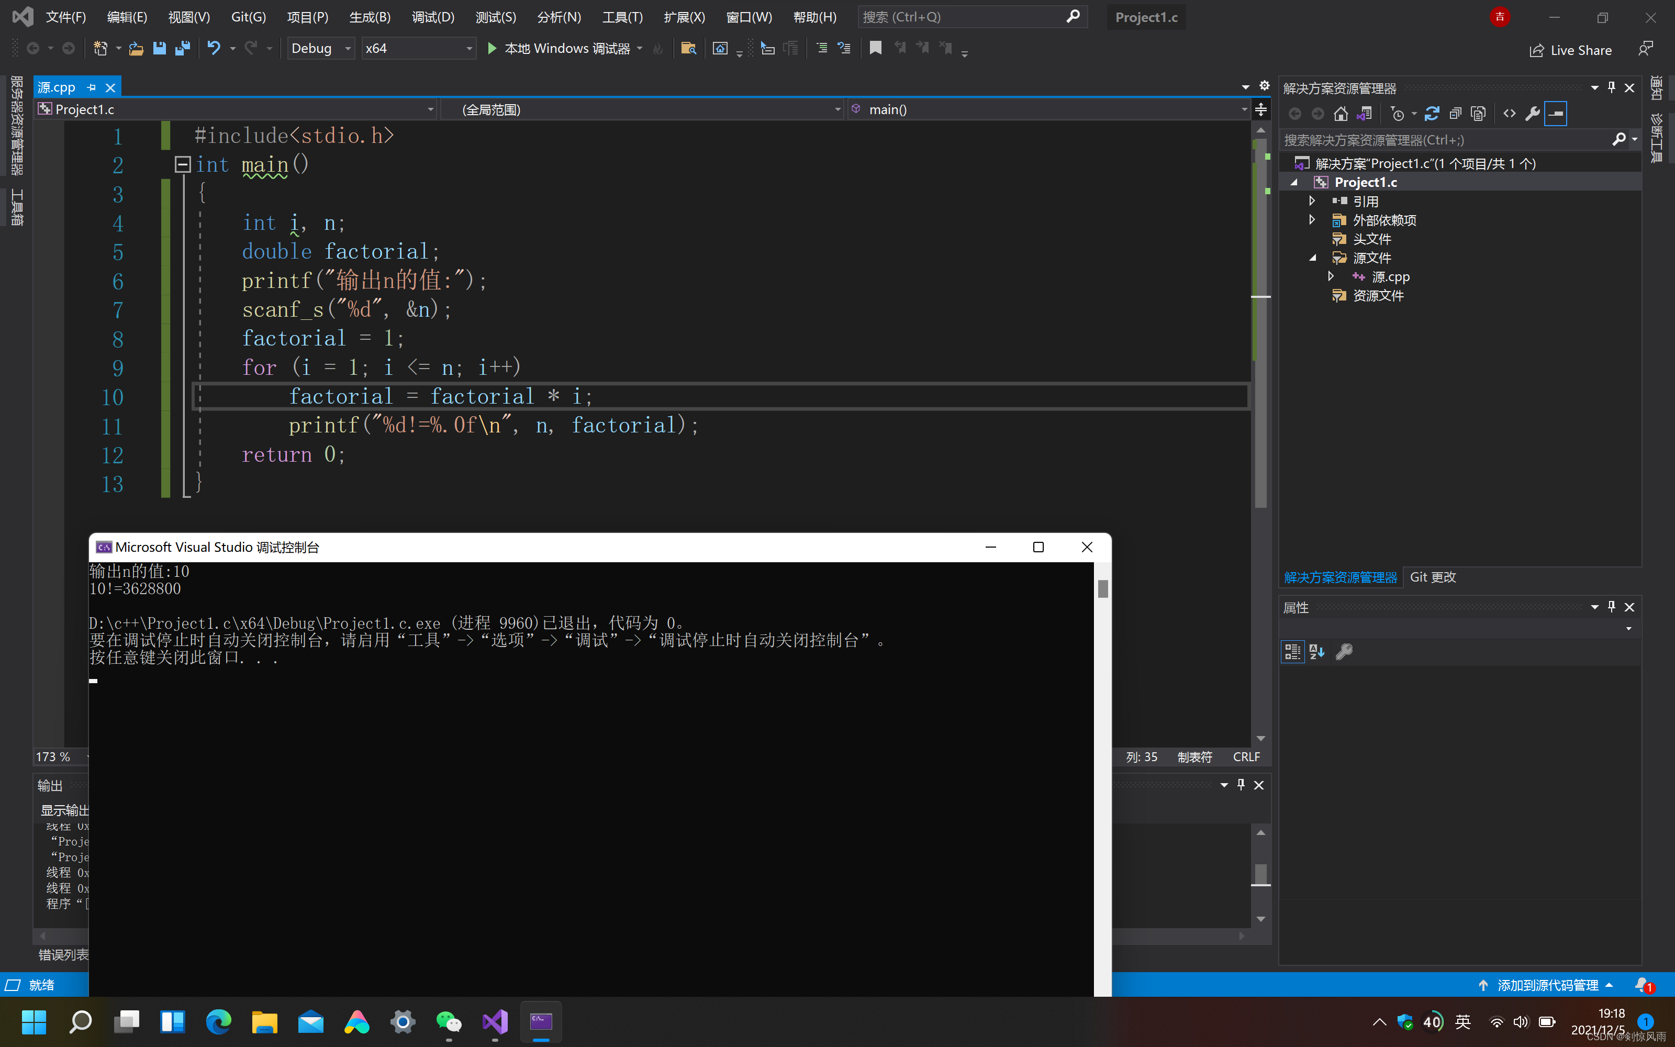
Task: Click the Live Share button
Action: coord(1570,50)
